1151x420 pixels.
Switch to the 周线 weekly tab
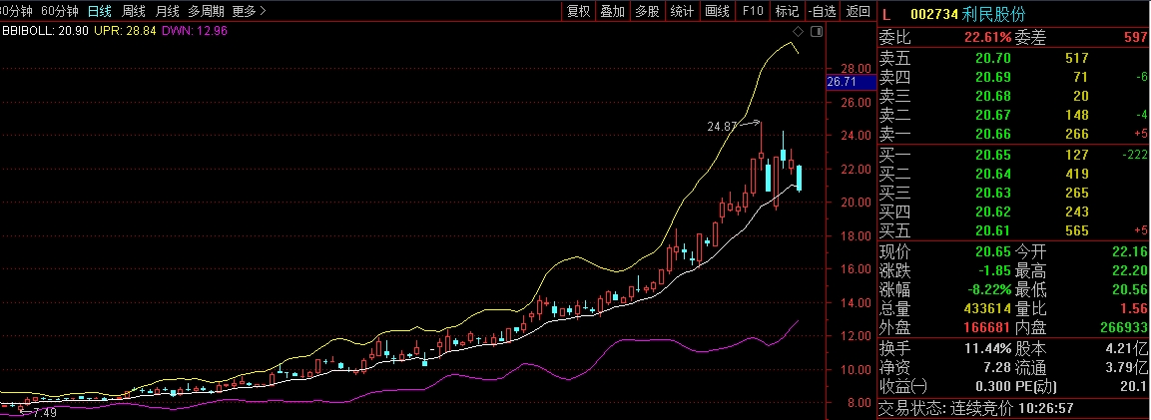134,11
